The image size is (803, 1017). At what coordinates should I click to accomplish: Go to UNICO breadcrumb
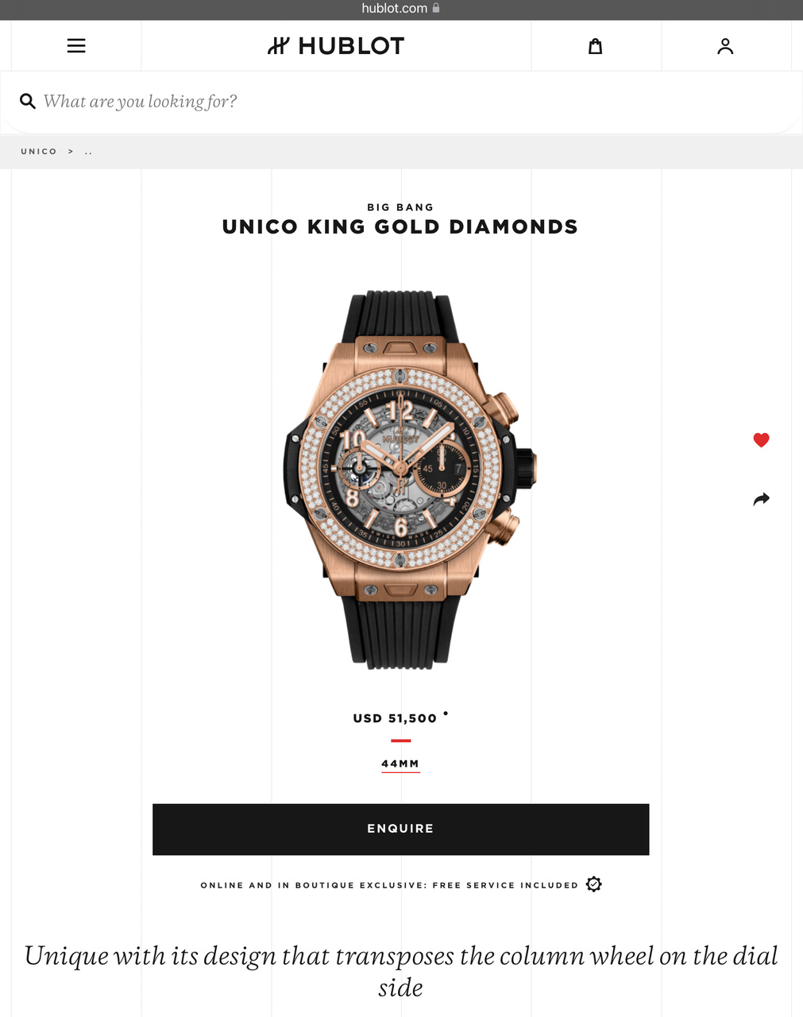39,151
